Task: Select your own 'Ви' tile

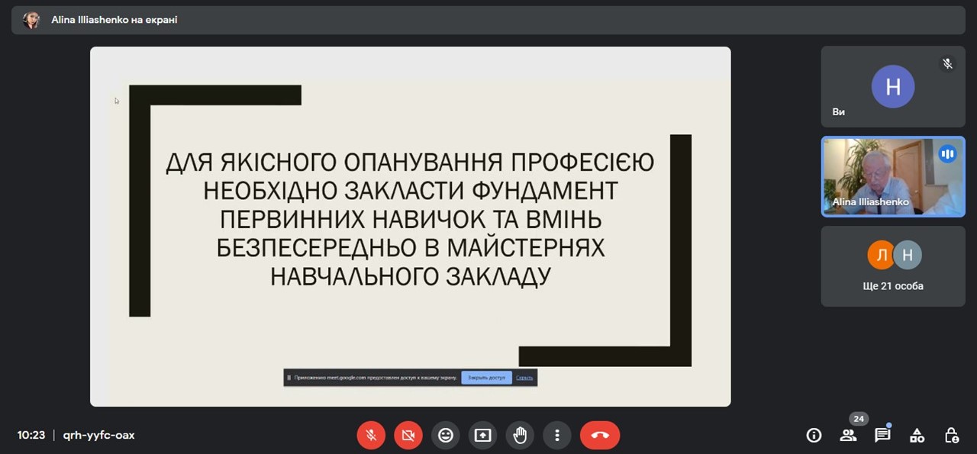Action: pyautogui.click(x=892, y=86)
